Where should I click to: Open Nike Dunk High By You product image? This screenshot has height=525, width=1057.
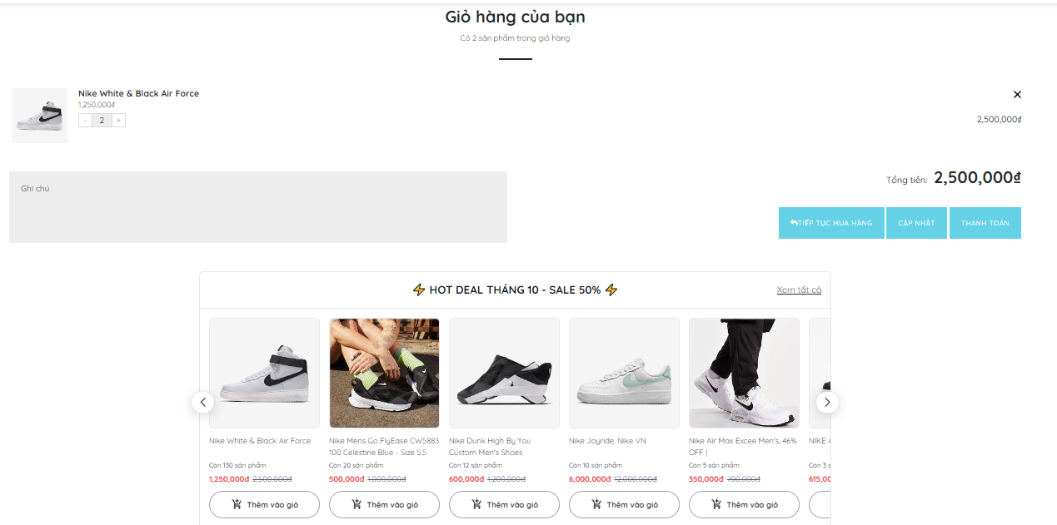point(504,373)
